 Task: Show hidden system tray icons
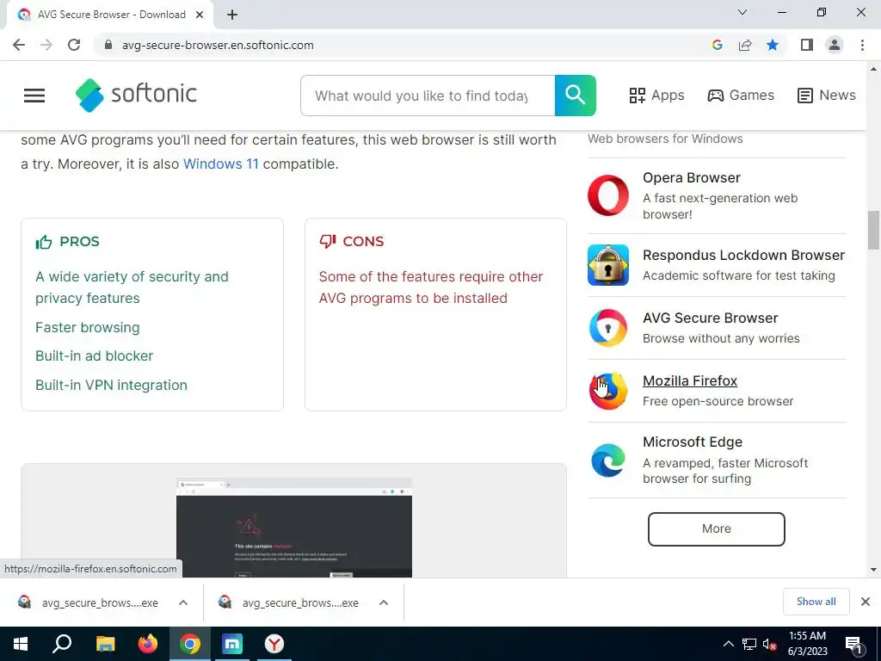728,644
